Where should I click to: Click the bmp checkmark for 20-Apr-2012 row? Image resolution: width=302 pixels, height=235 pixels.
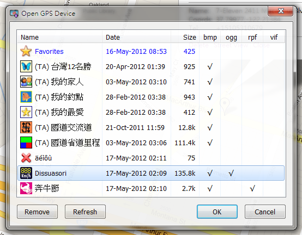point(210,67)
